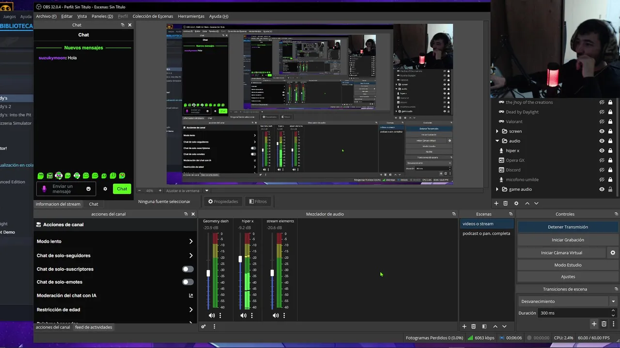The height and width of the screenshot is (348, 620).
Task: Open source properties gear in sources toolbar
Action: coord(516,203)
